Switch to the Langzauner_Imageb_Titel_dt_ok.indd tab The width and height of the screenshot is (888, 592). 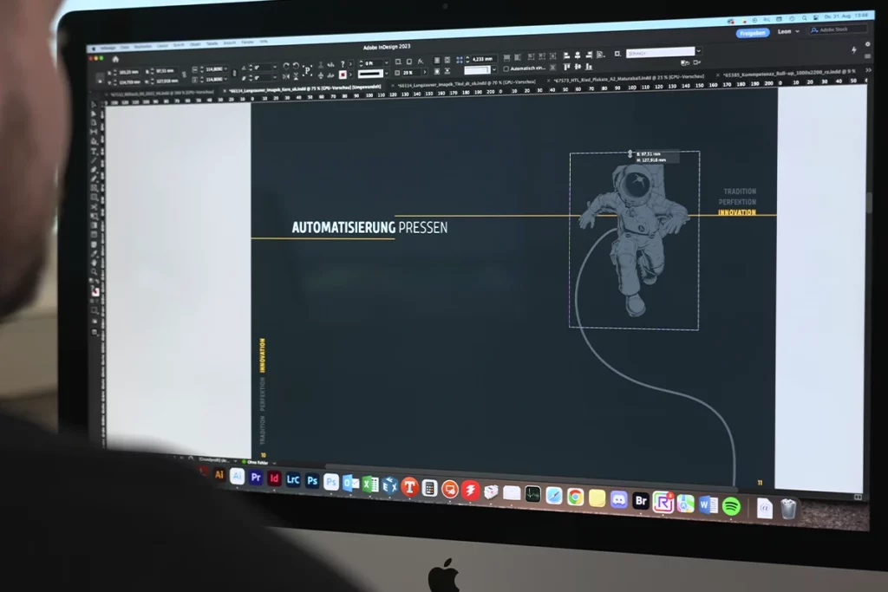(467, 83)
